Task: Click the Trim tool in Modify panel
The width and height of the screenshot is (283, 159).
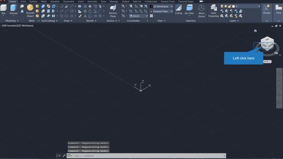Action: coord(100,6)
